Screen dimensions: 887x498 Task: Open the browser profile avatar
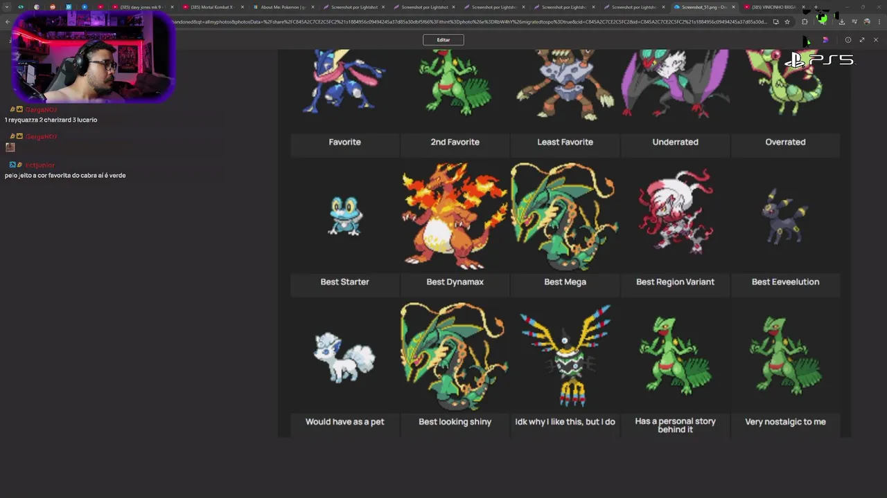866,21
